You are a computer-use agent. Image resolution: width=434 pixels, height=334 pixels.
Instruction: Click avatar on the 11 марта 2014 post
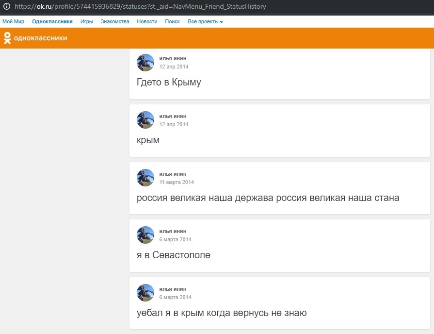145,178
